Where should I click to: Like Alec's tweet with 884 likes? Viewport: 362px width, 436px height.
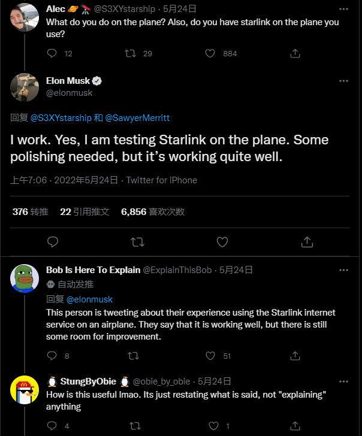[x=210, y=53]
